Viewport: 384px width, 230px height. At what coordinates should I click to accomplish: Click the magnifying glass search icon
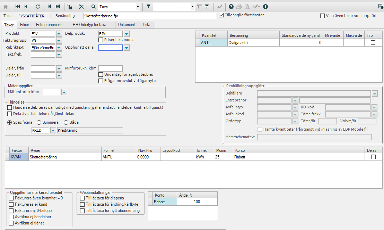pyautogui.click(x=93, y=7)
